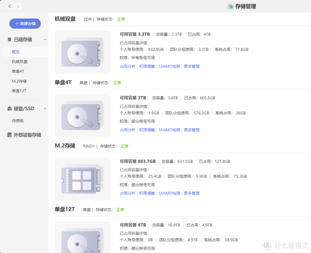311x253 pixels.
Task: Click the 外部设备存储 sidebar icon
Action: 9,135
